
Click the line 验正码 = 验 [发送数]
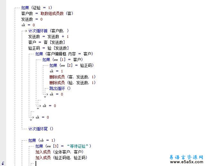48,48
